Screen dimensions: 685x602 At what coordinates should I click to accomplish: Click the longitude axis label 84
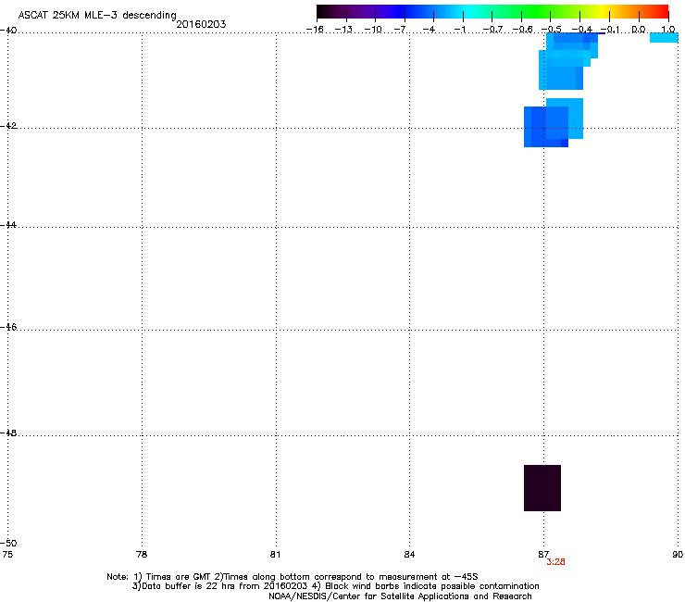click(x=409, y=555)
